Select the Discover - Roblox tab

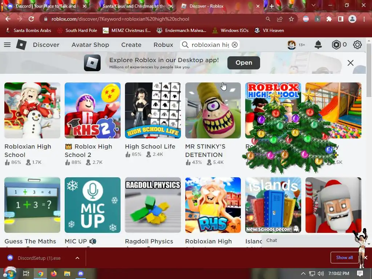click(206, 6)
